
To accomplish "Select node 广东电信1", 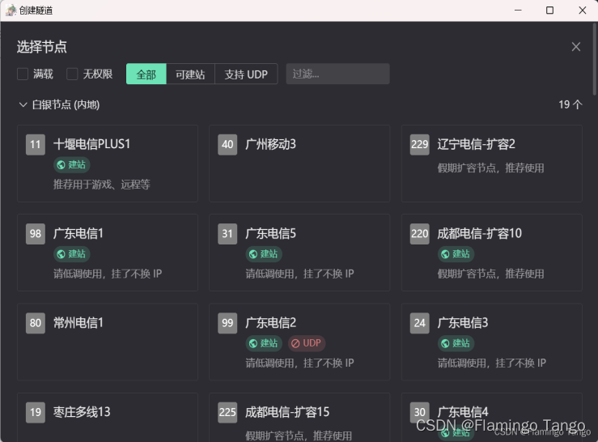I will pyautogui.click(x=108, y=253).
